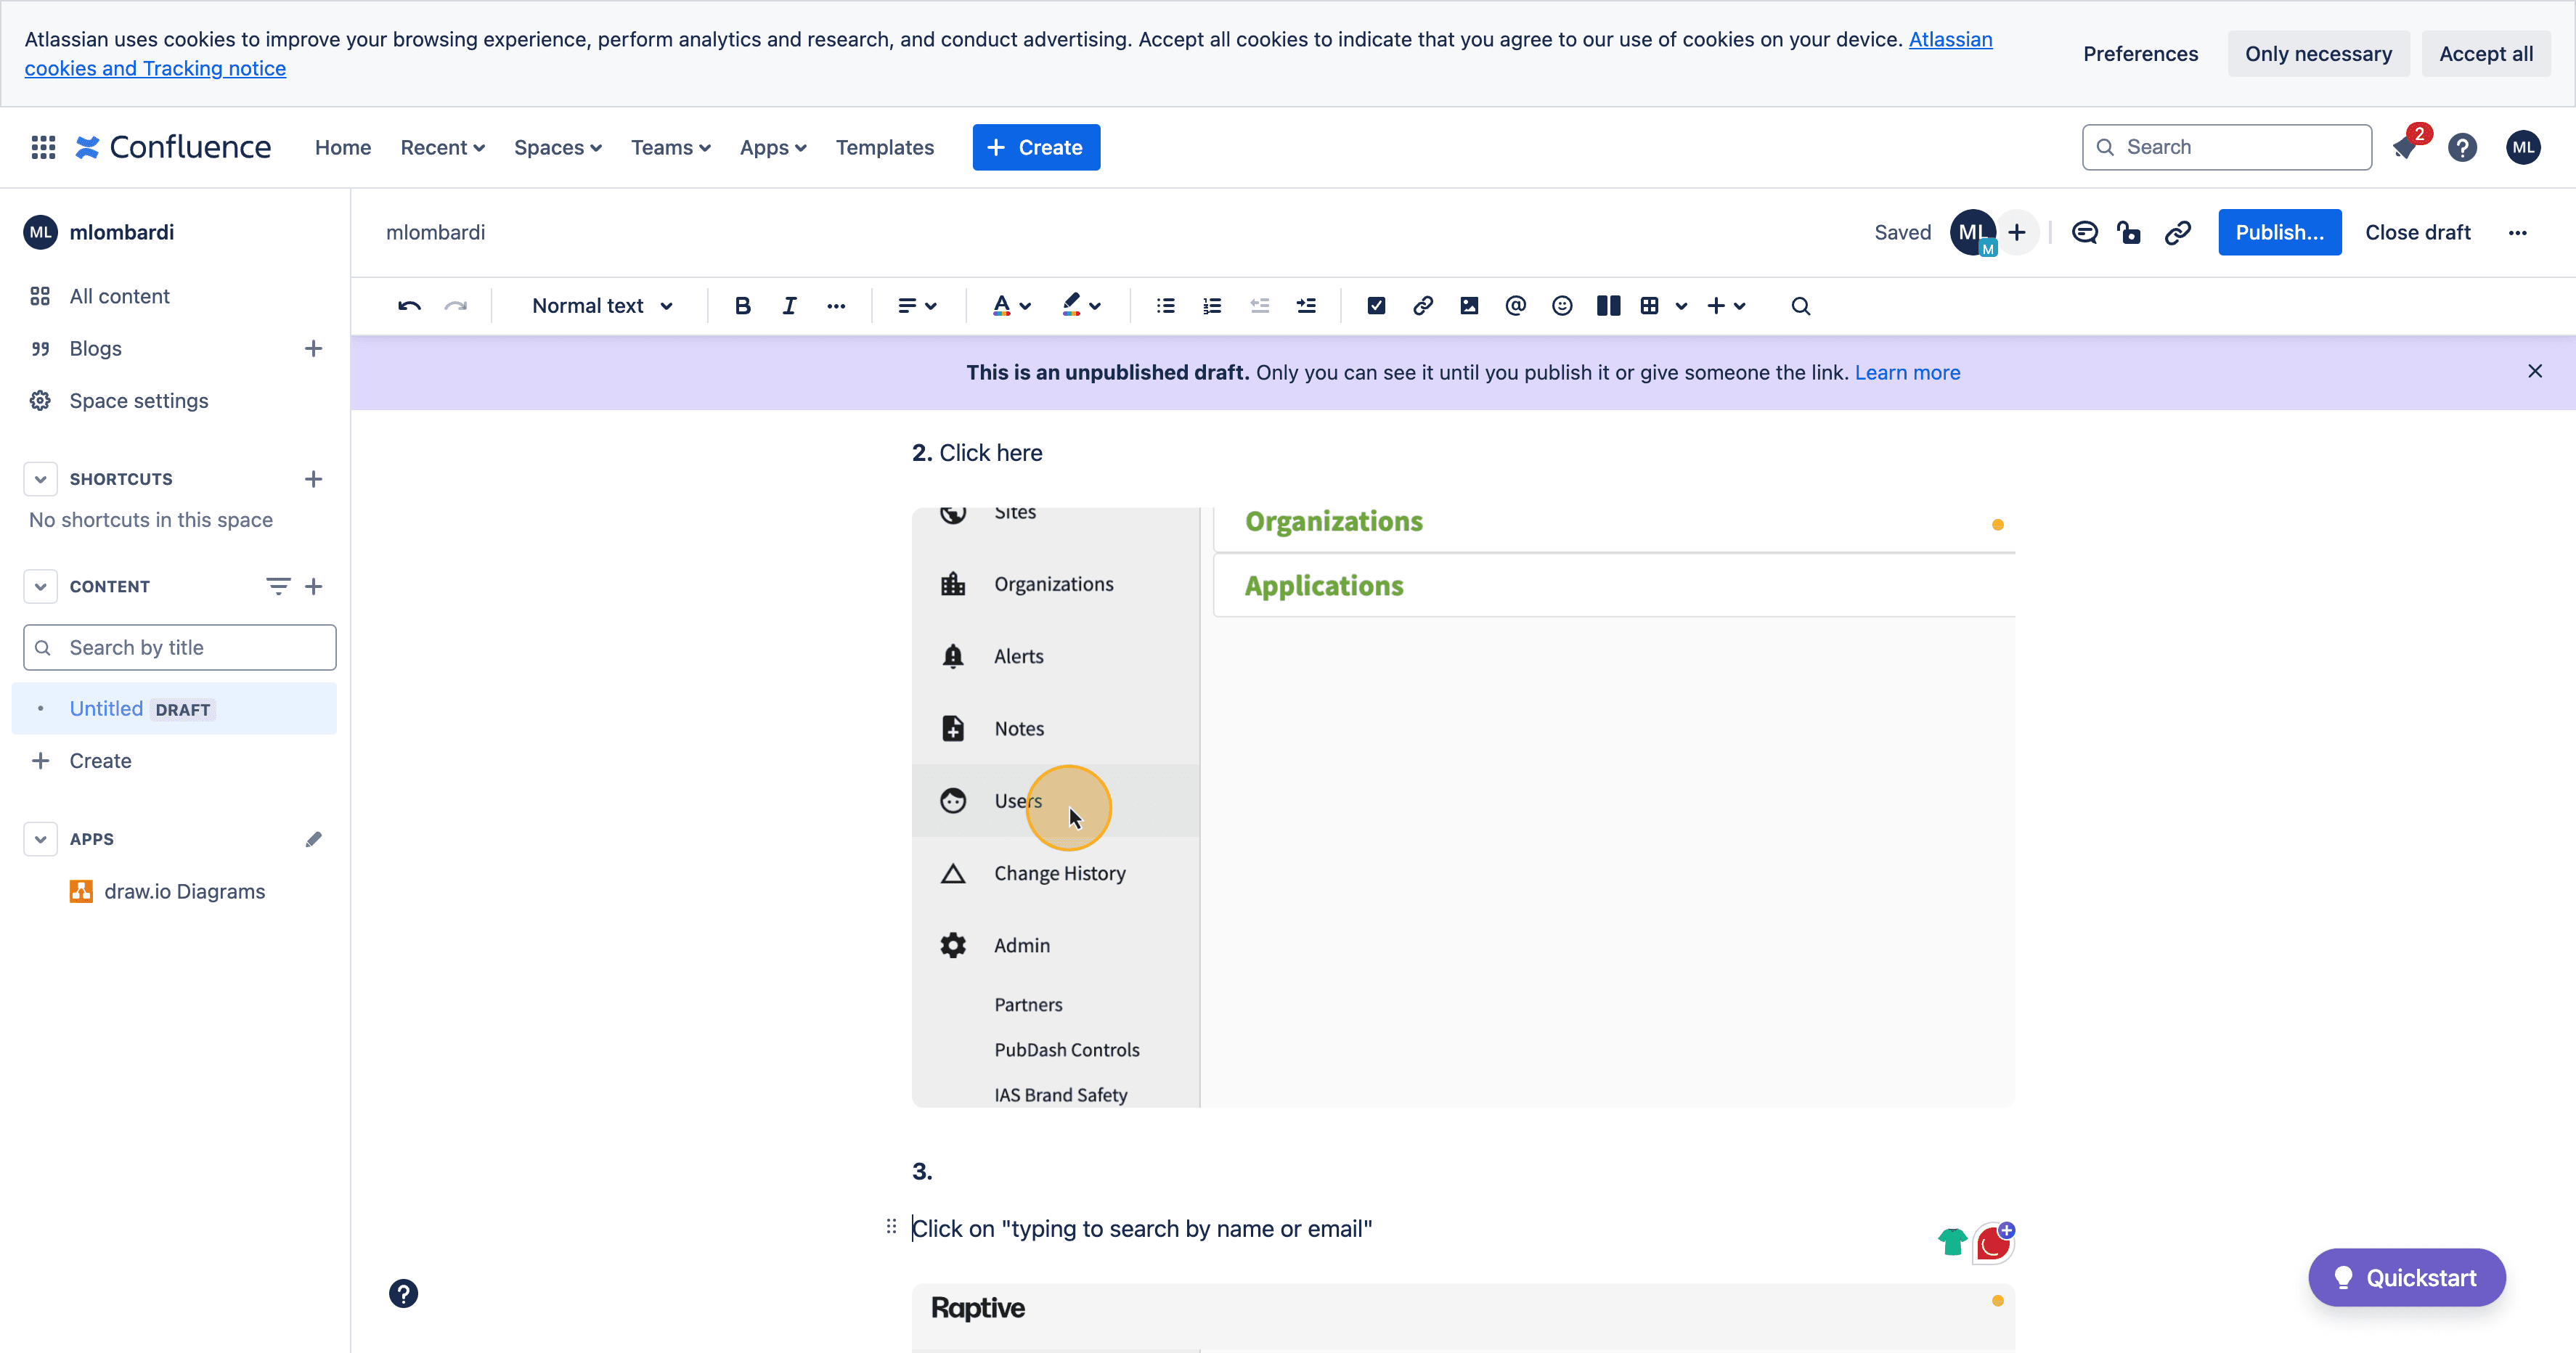This screenshot has width=2576, height=1353.
Task: Insert an action item checkbox
Action: (1376, 306)
